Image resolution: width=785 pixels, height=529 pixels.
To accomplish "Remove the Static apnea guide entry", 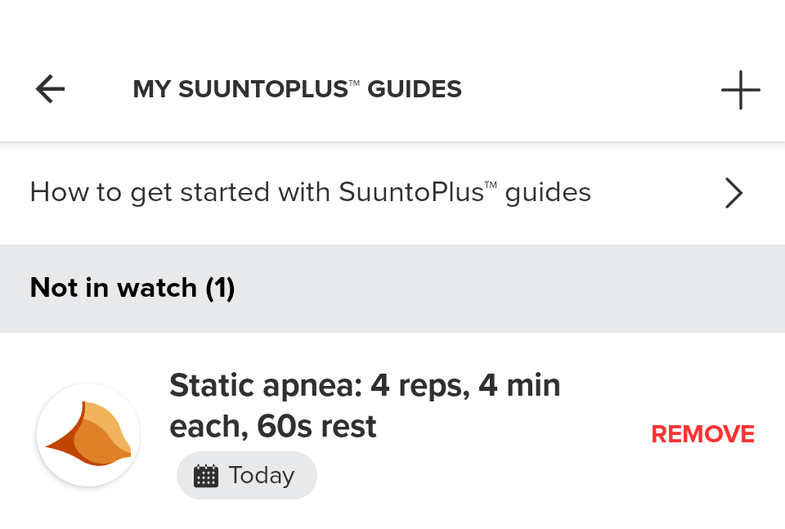I will (702, 434).
